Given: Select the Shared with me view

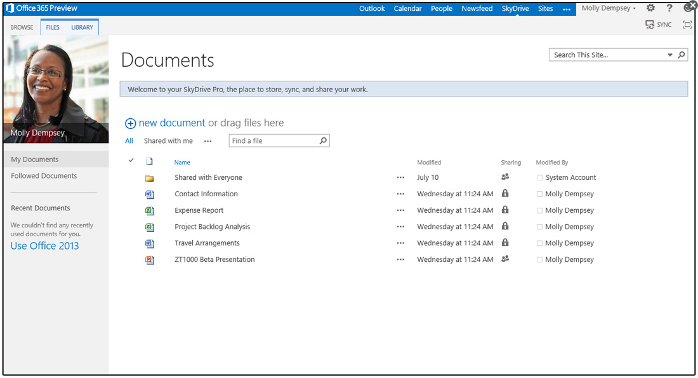Looking at the screenshot, I should (x=168, y=141).
